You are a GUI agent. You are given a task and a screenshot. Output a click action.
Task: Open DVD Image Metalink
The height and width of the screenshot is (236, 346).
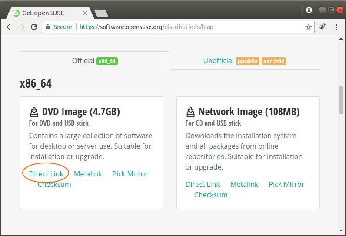(x=88, y=174)
